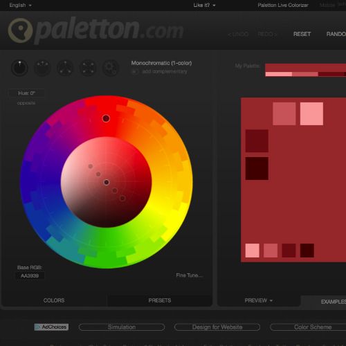Click the lightest shade dot in inner circle
The height and width of the screenshot is (346, 346).
coord(91,166)
